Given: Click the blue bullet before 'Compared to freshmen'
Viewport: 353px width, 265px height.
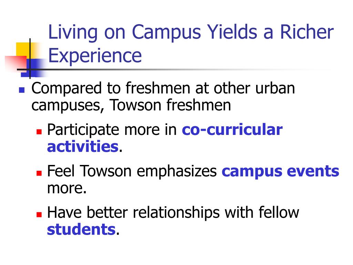Looking at the screenshot, I should (x=22, y=90).
